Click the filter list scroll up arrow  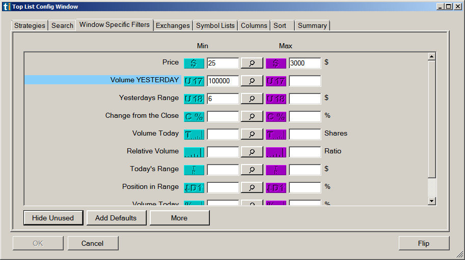(431, 56)
